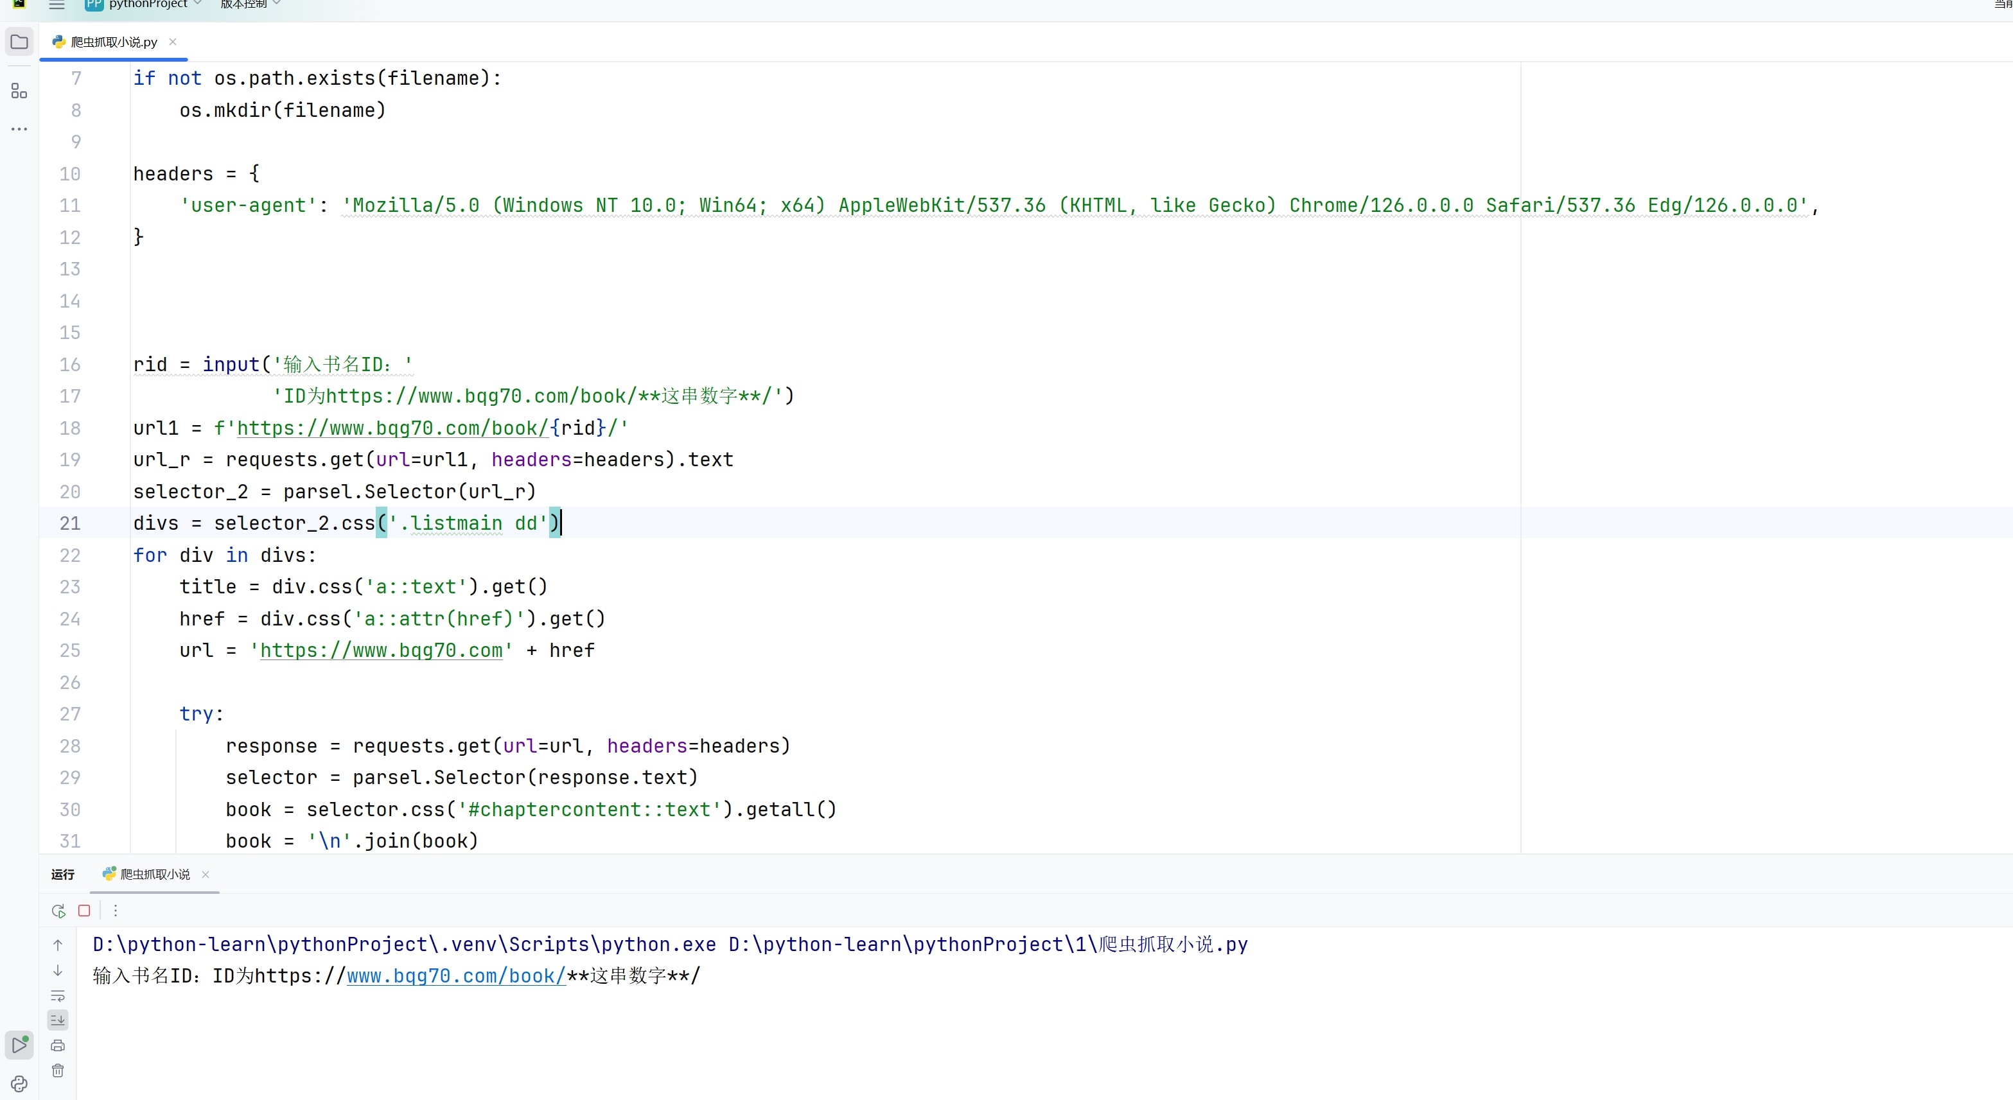Toggle scroll to end of console
Screen dimensions: 2013x1100
(x=58, y=1020)
